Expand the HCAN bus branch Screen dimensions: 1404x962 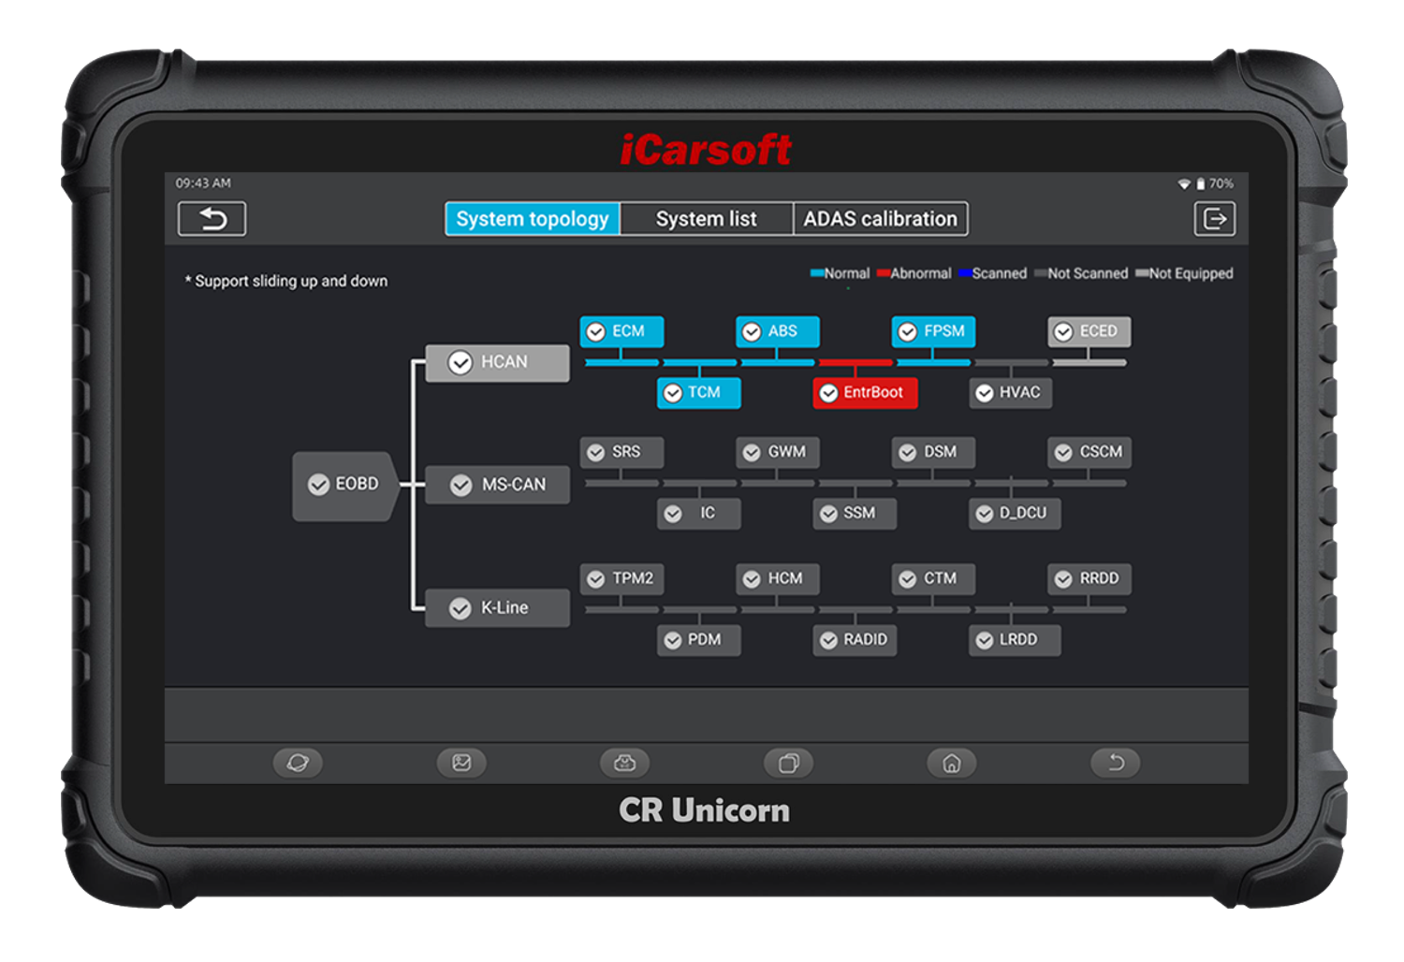coord(497,362)
